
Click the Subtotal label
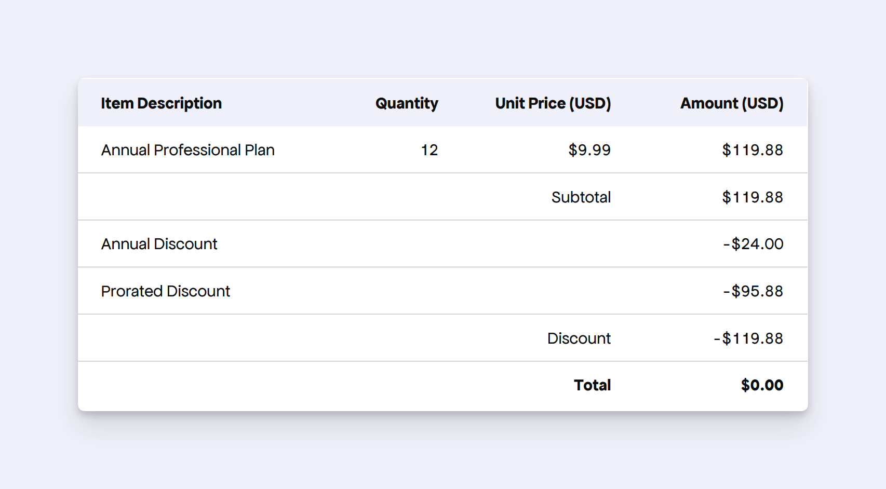581,197
